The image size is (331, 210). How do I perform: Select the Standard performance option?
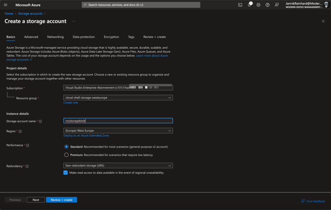(66, 147)
